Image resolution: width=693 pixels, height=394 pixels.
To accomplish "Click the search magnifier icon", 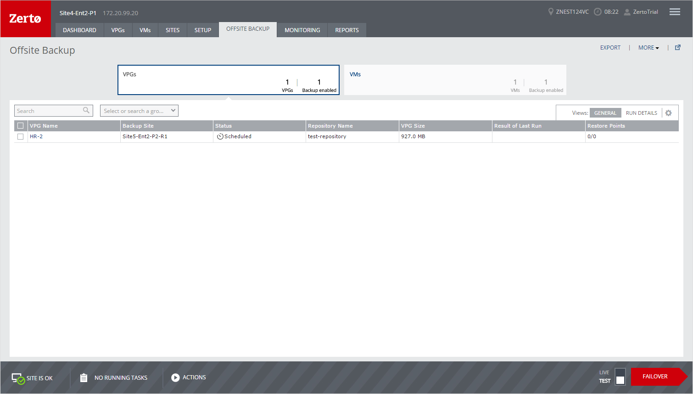I will [x=86, y=110].
